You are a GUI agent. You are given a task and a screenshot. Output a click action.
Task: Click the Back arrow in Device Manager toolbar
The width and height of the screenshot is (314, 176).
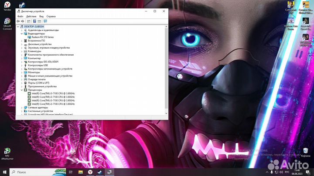[x=18, y=21]
